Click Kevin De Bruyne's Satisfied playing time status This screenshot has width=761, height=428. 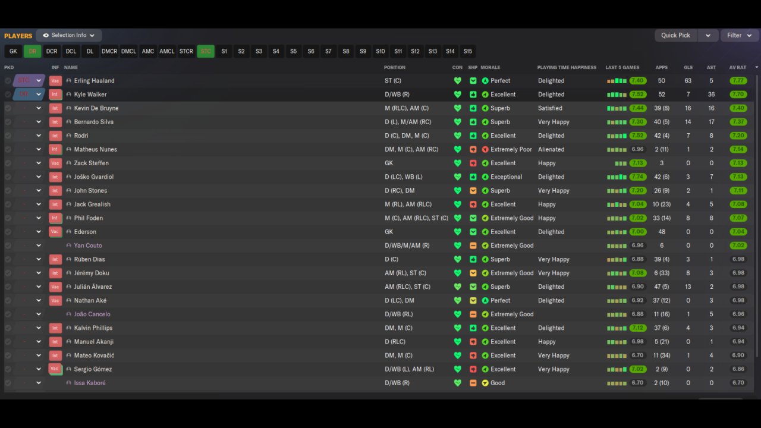pos(550,108)
